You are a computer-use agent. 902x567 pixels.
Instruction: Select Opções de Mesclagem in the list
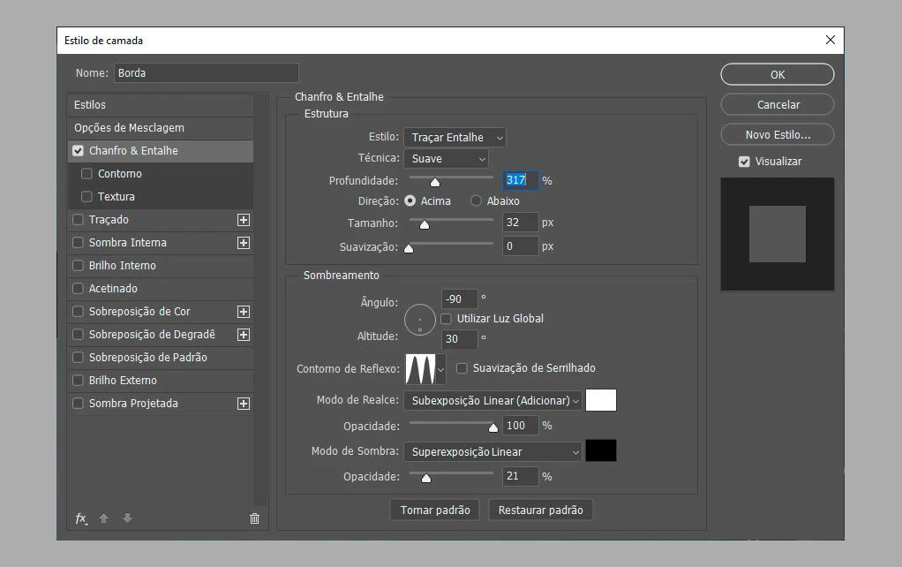point(161,128)
